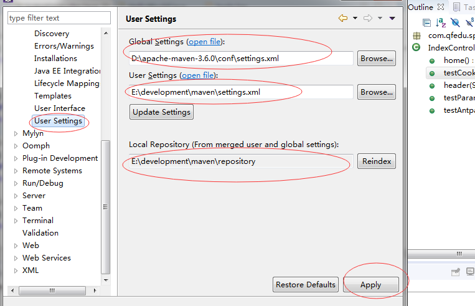
Task: Open the preferences view menu triangle
Action: click(x=392, y=19)
